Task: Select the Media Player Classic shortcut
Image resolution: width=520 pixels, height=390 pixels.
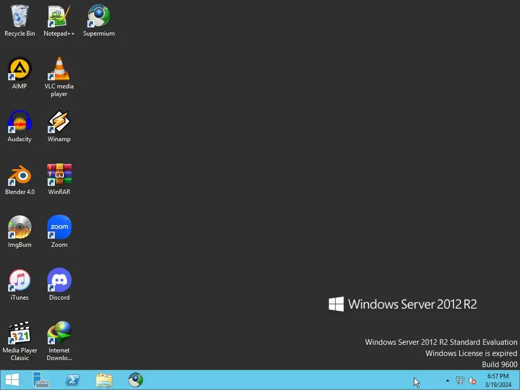Action: coord(20,341)
